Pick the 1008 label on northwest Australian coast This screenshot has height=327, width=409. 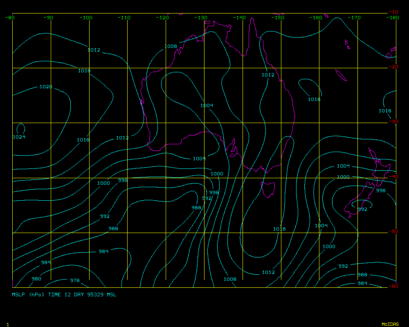(171, 46)
